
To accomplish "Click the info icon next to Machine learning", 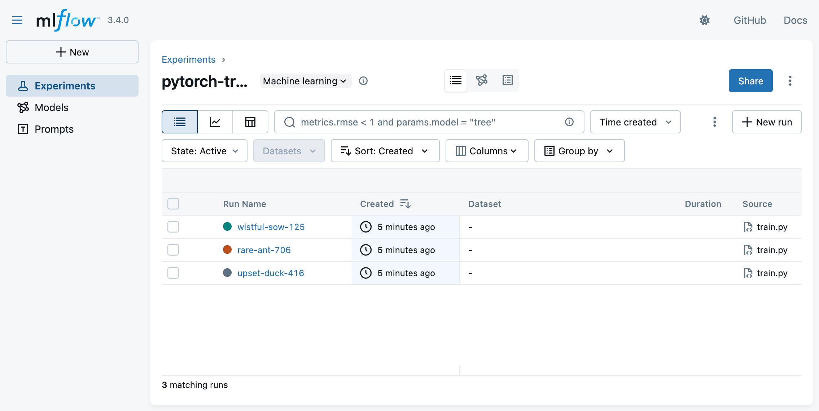I will coord(363,81).
